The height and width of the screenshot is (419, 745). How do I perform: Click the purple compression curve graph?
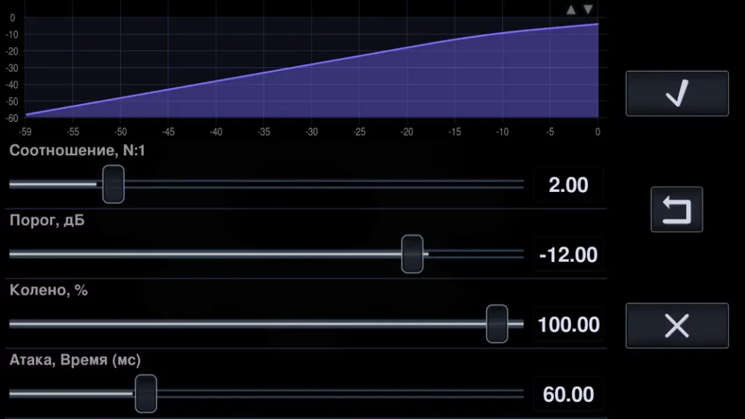pos(364,87)
